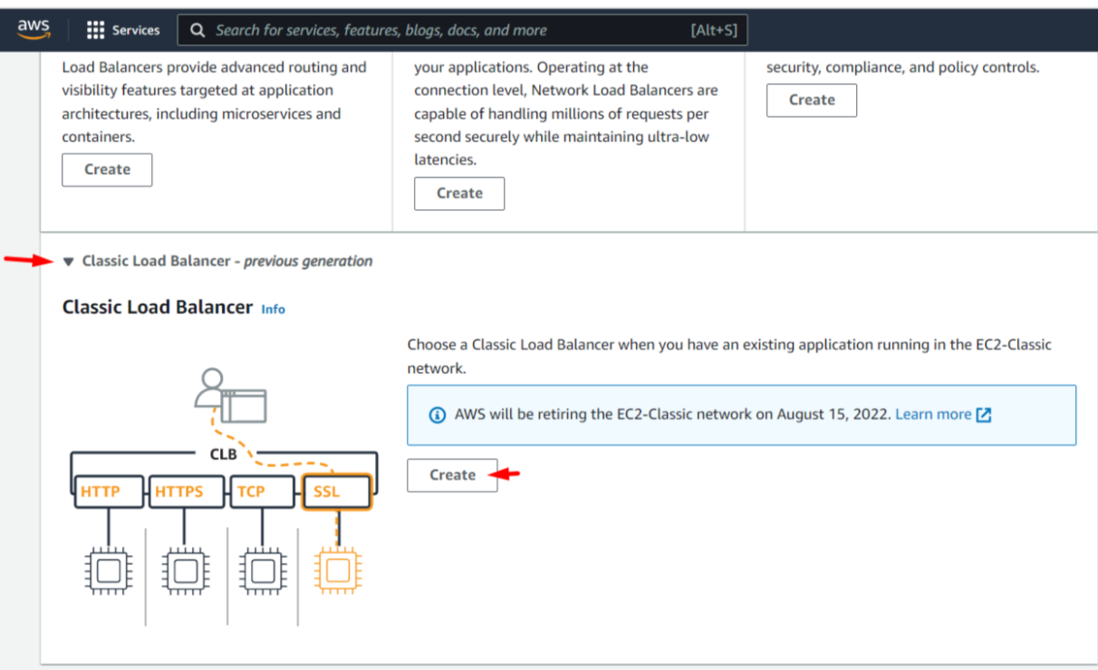
Task: Click Create under security and policy controls
Action: point(812,100)
